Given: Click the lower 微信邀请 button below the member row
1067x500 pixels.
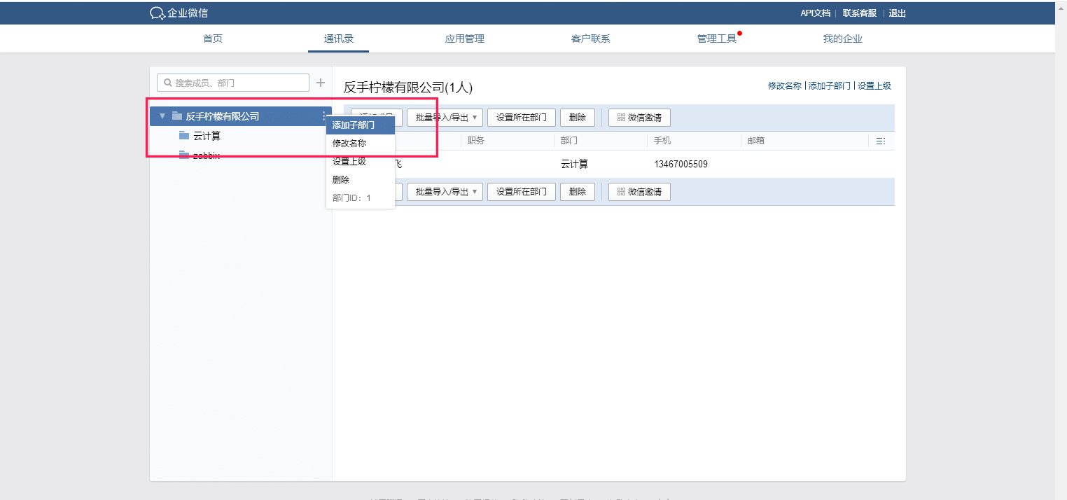Looking at the screenshot, I should pos(639,191).
